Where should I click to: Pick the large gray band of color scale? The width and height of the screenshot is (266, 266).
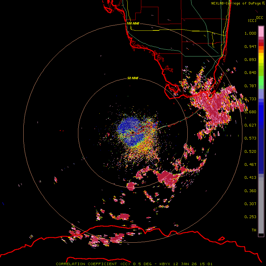pyautogui.click(x=261, y=205)
